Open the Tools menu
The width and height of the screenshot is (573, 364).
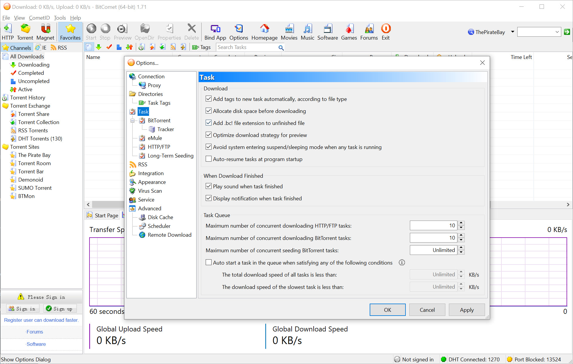point(60,18)
